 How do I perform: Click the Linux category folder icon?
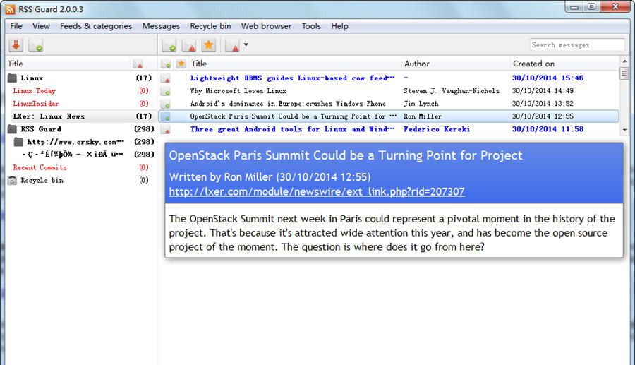[x=12, y=78]
